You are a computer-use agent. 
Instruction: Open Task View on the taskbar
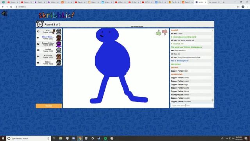tap(54, 138)
